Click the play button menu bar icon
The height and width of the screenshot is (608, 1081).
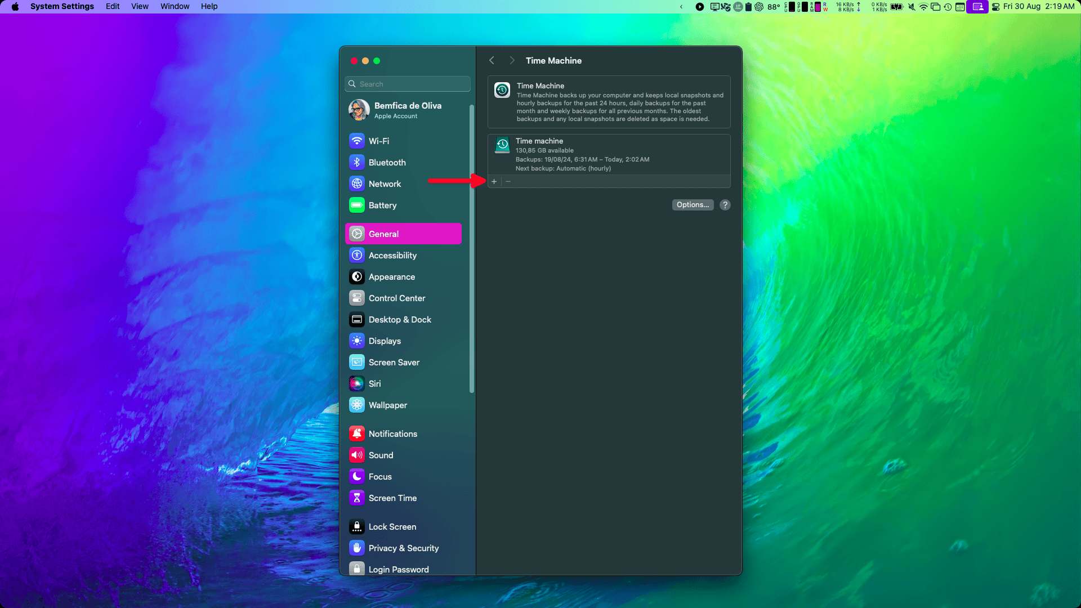(700, 7)
